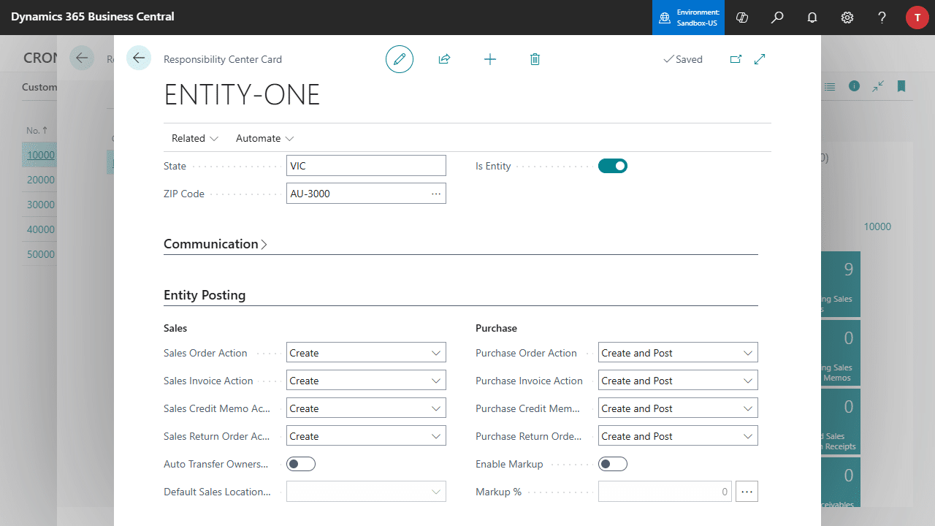
Task: Open user account avatar T
Action: 917,18
